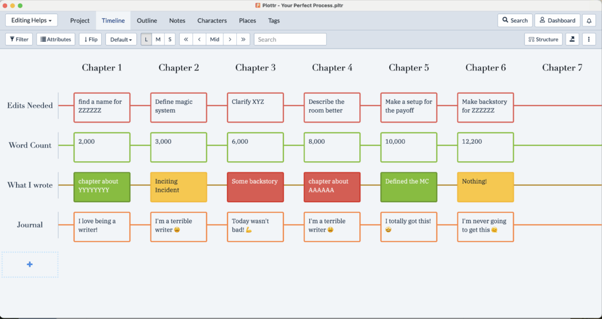Open the 'Define magic system' card
Screen dimensions: 602x319
(179, 107)
